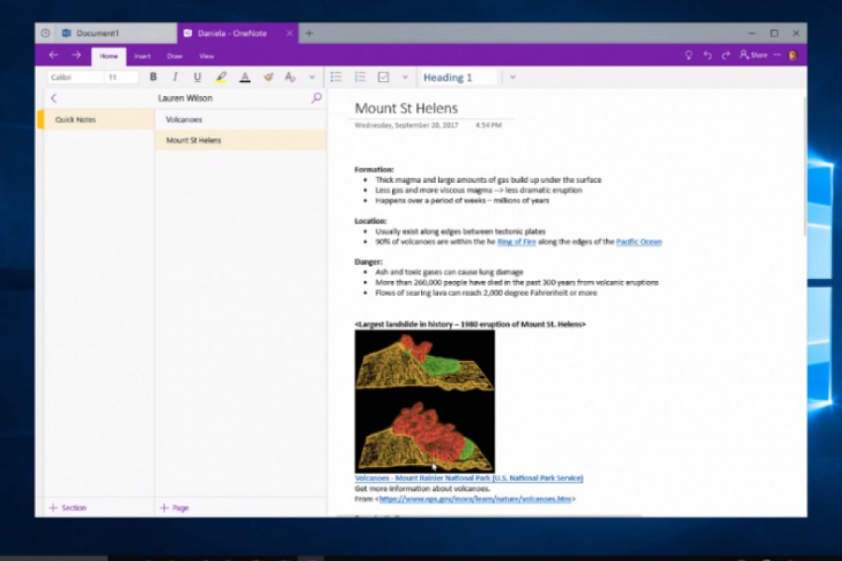The height and width of the screenshot is (561, 842).
Task: Insert a numbered list
Action: click(x=360, y=77)
